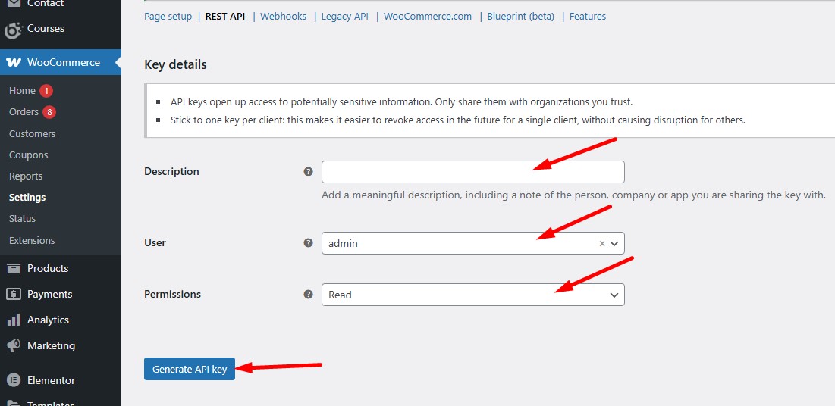Select Settings in WooCommerce submenu
This screenshot has width=835, height=406.
(27, 198)
